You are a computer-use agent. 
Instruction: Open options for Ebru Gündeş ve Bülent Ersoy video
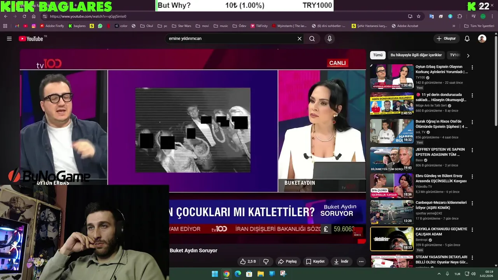(472, 177)
